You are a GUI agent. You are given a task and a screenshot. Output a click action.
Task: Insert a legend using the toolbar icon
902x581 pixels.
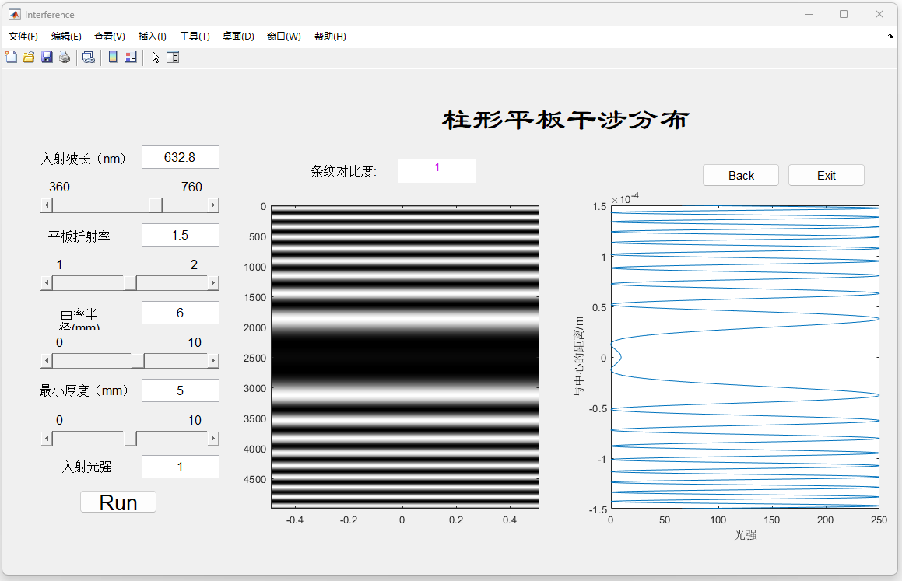(130, 57)
